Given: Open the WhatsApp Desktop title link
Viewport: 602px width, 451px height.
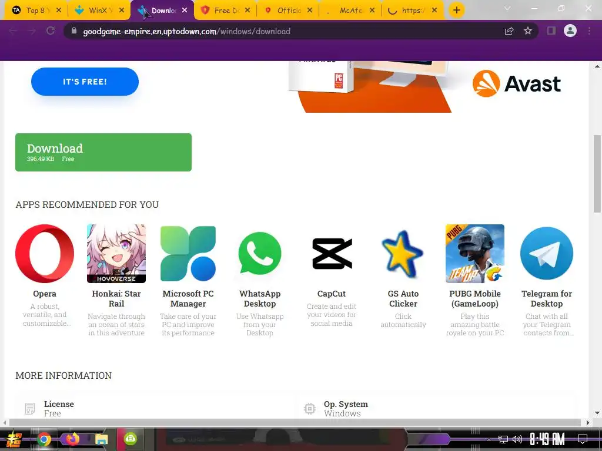Looking at the screenshot, I should [260, 299].
